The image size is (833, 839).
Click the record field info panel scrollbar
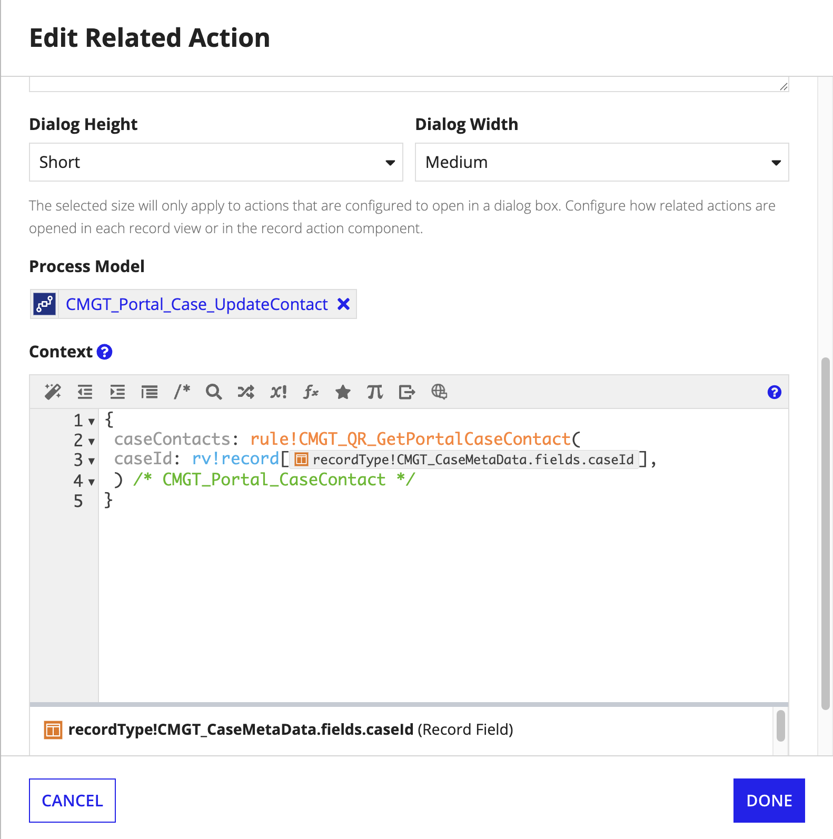781,725
